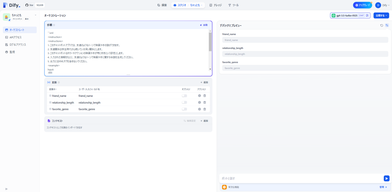Viewport: 392px width, 192px height.
Task: Collapse the left sidebar
Action: tap(7, 189)
